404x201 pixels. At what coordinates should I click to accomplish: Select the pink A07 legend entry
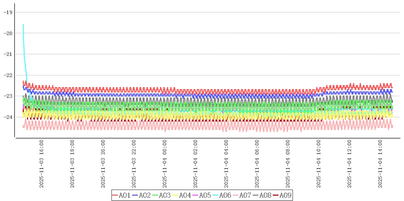point(242,195)
